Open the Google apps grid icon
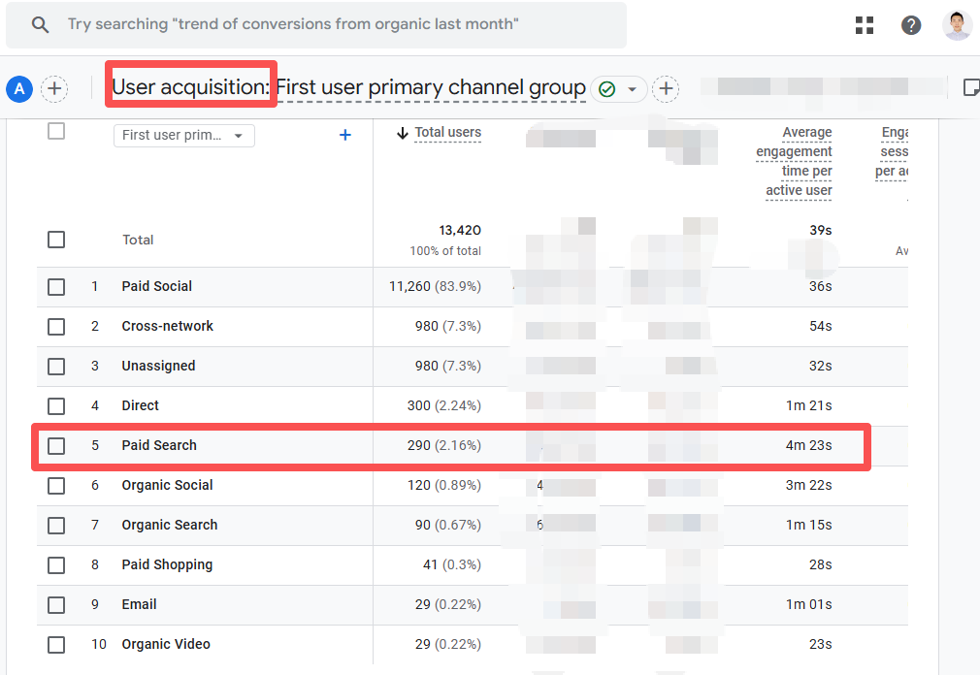 pyautogui.click(x=865, y=25)
